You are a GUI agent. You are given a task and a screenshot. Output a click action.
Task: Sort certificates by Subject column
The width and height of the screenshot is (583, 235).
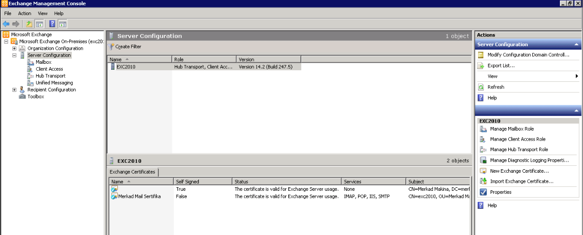[437, 181]
